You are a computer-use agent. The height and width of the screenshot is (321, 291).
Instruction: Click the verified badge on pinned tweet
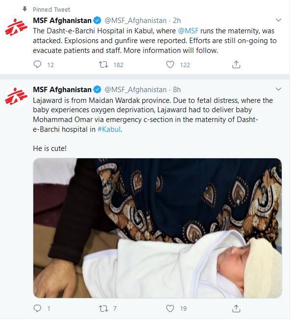97,21
